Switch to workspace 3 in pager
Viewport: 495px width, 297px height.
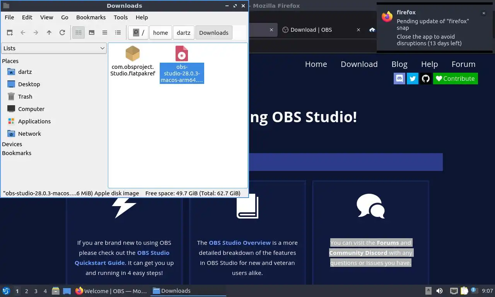point(36,291)
